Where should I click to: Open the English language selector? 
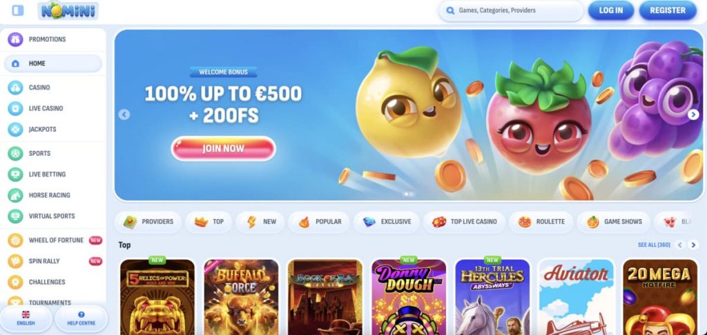tap(26, 318)
